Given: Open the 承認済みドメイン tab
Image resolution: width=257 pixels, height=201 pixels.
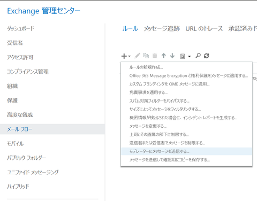Looking at the screenshot, I should (243, 29).
